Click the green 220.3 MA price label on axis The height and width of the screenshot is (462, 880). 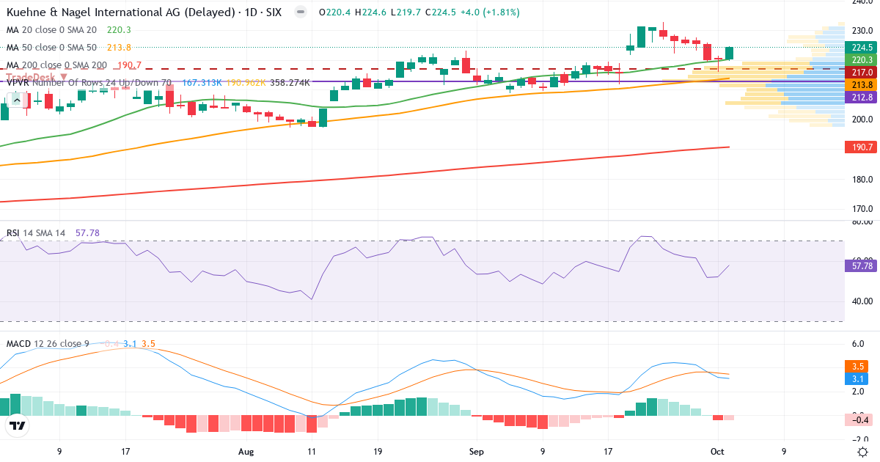860,59
